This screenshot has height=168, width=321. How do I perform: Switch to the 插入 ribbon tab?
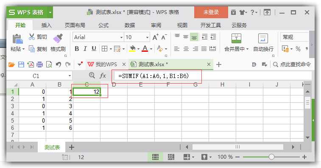pyautogui.click(x=47, y=25)
